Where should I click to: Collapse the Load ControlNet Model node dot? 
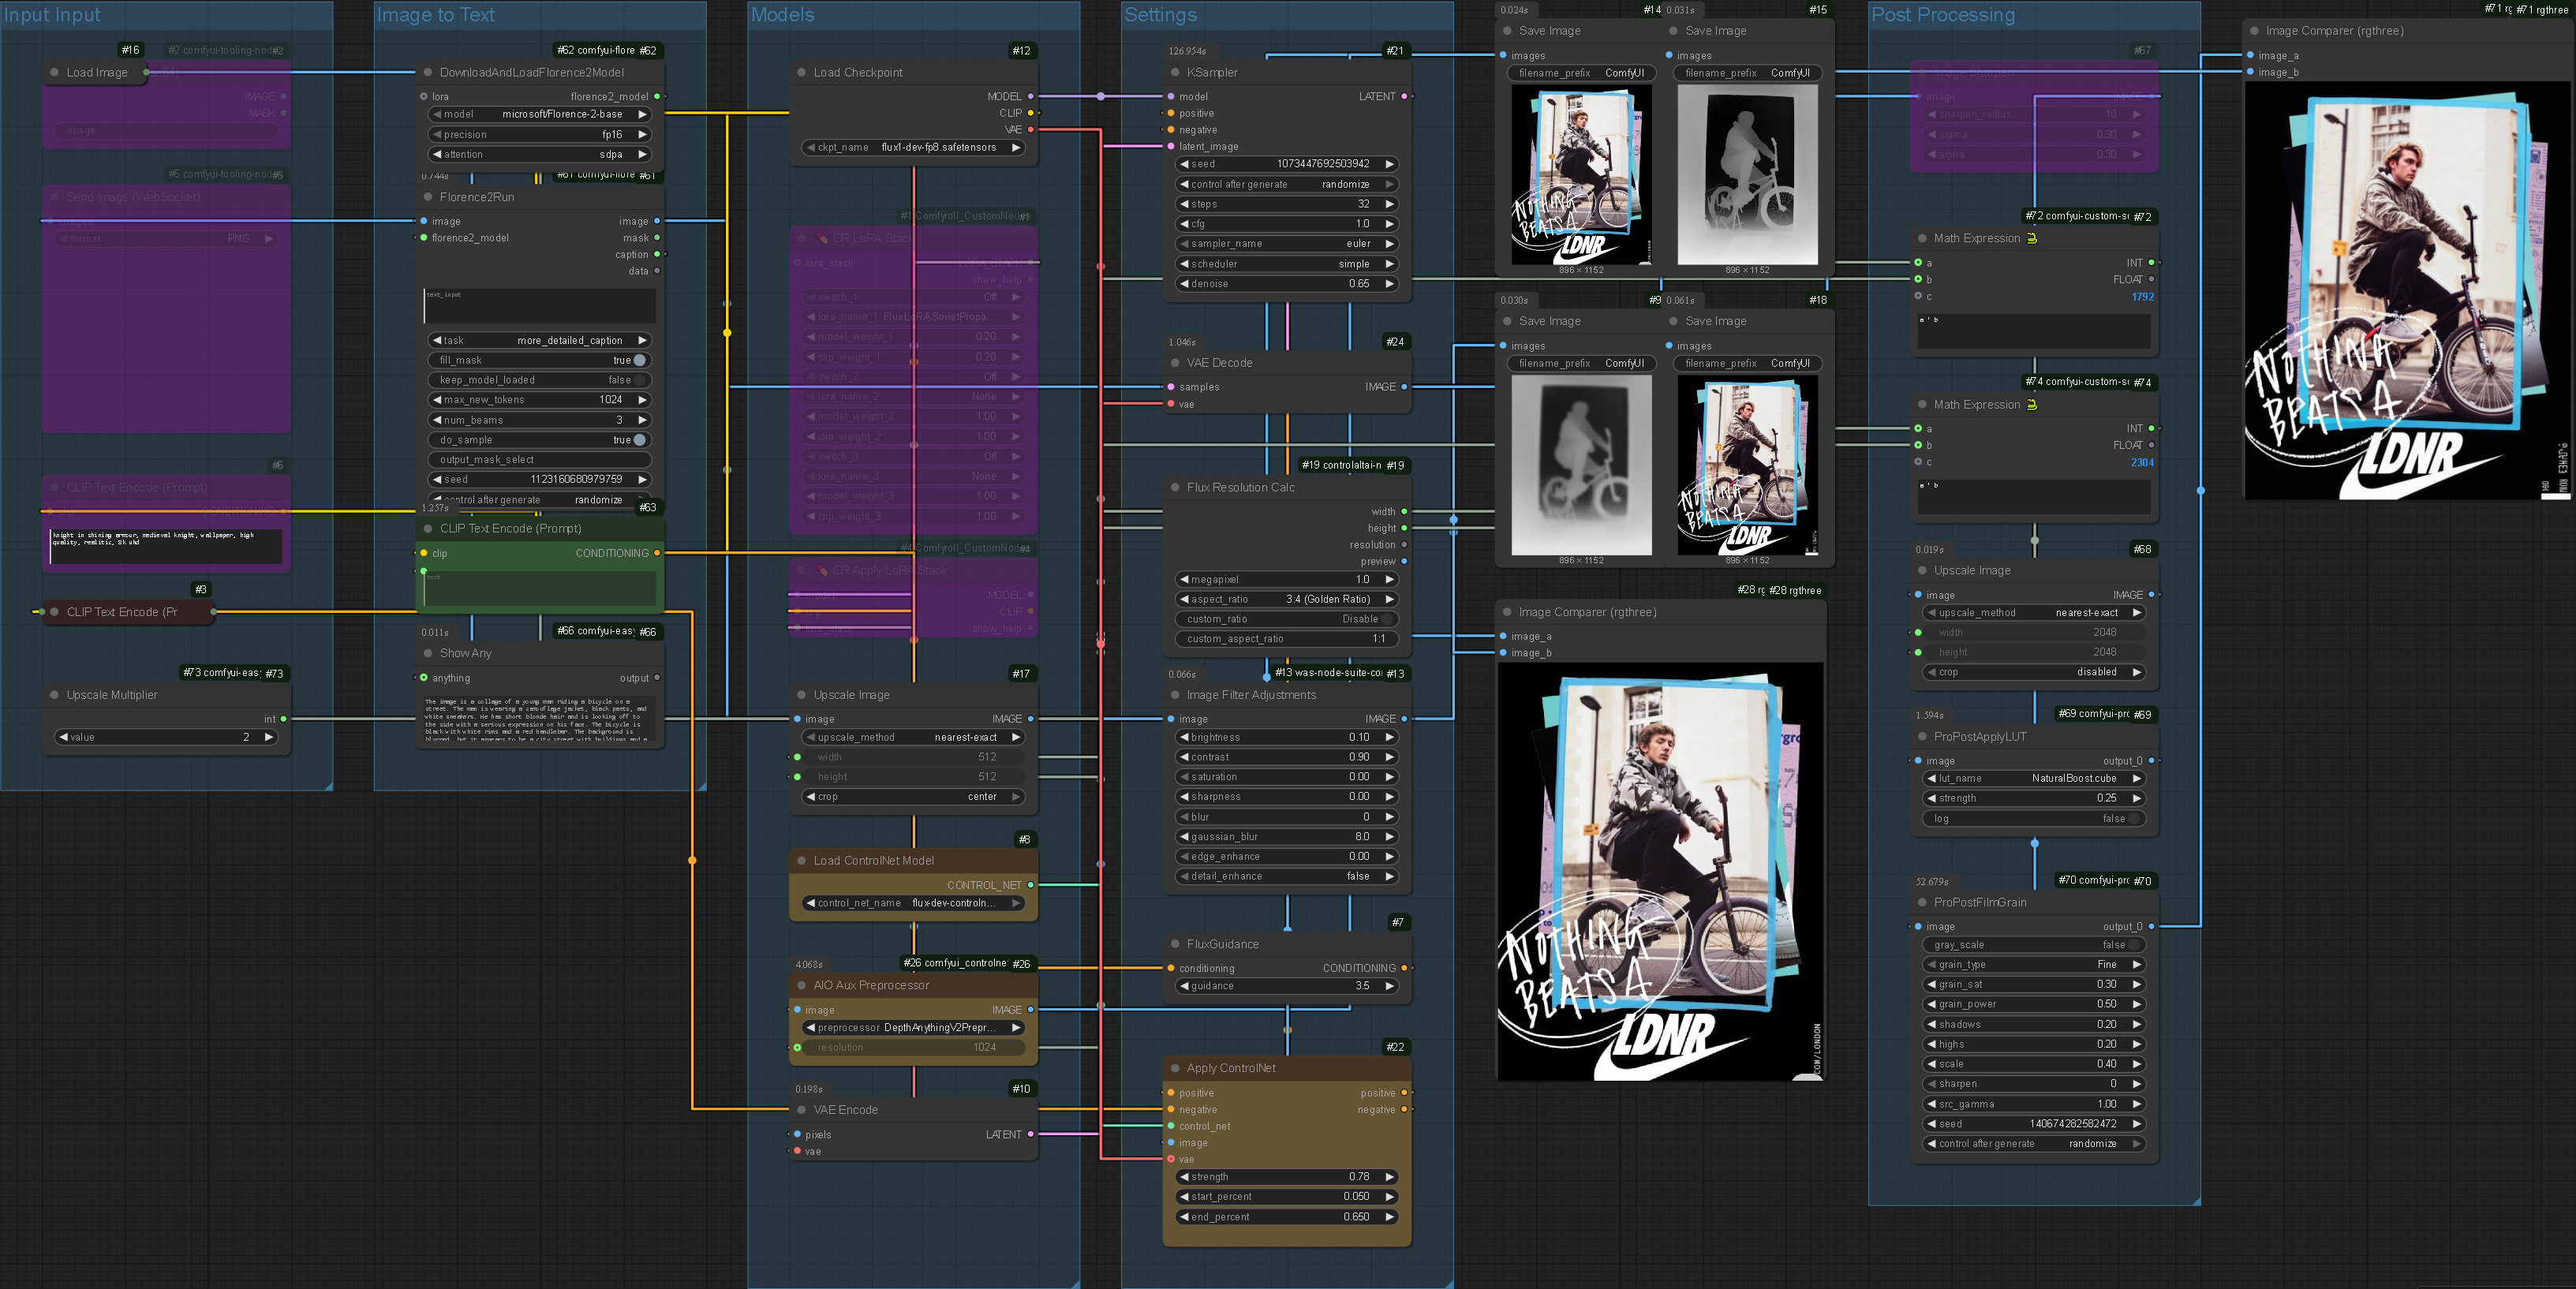[802, 860]
